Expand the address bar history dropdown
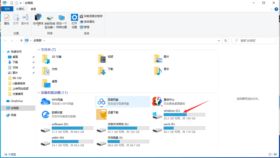This screenshot has width=280, height=158. (x=219, y=41)
